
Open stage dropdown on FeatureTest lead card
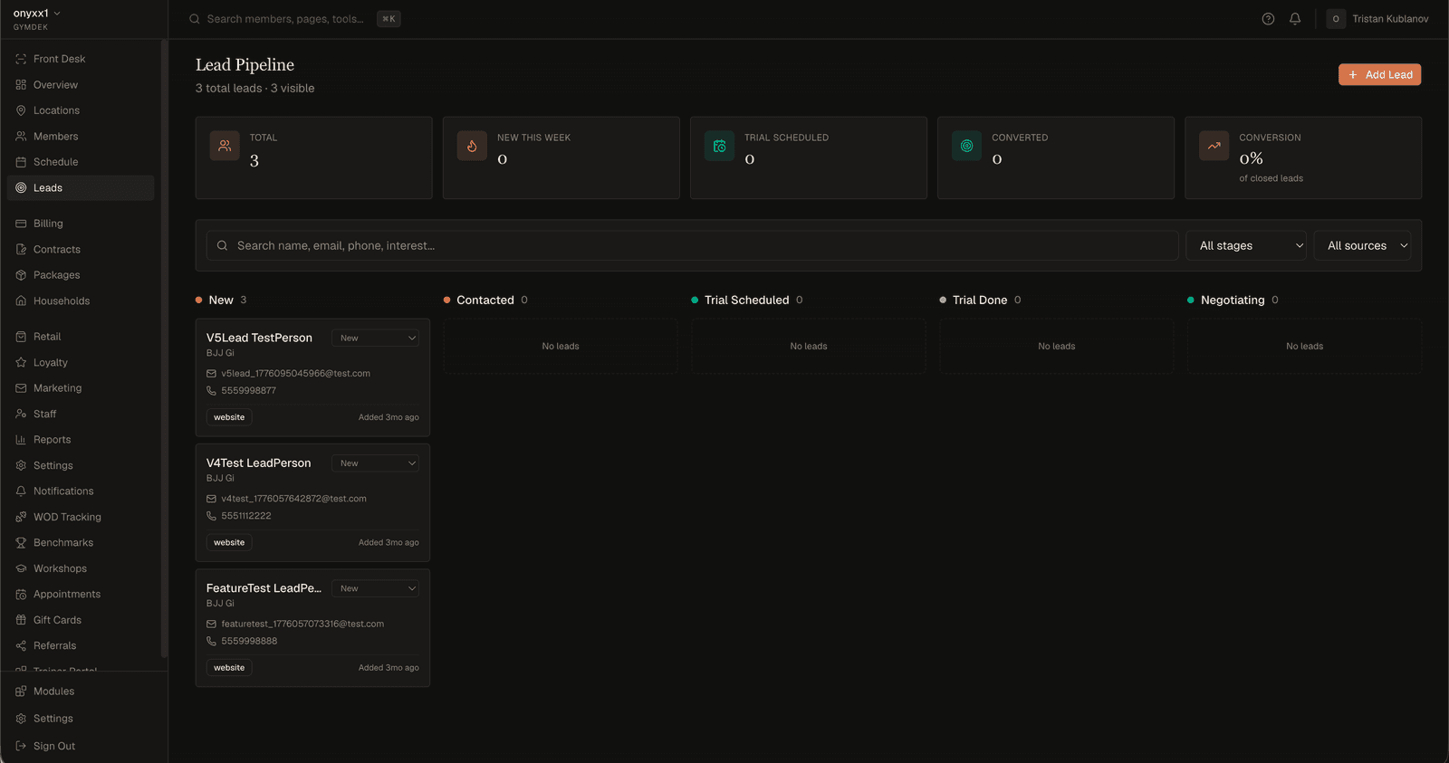click(x=375, y=588)
